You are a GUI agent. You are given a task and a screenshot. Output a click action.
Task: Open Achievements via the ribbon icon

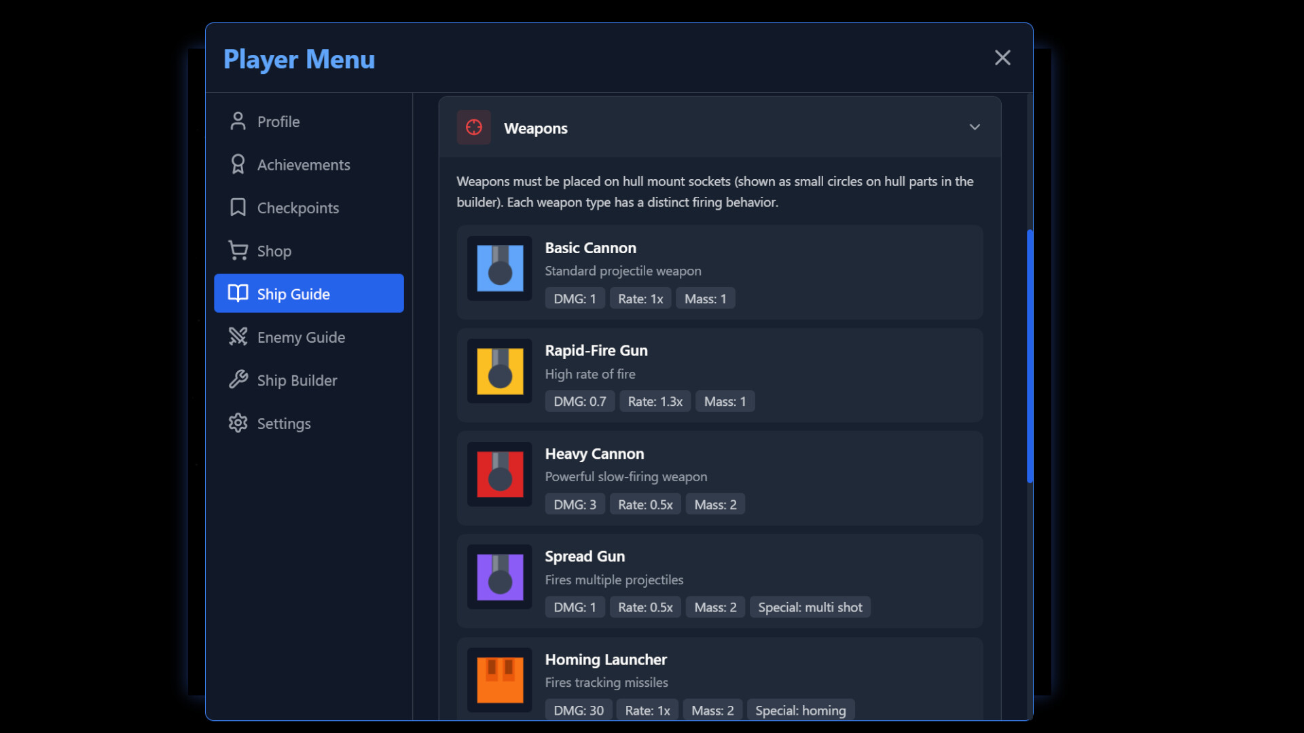238,164
